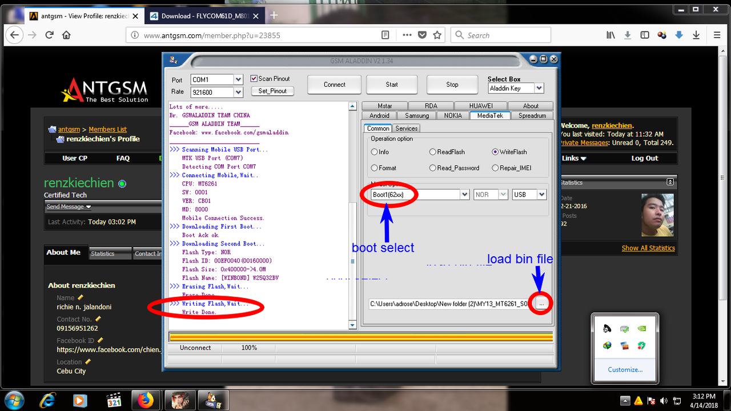The height and width of the screenshot is (411, 731).
Task: Switch to GSM Aladdin taskbar button
Action: [214, 400]
